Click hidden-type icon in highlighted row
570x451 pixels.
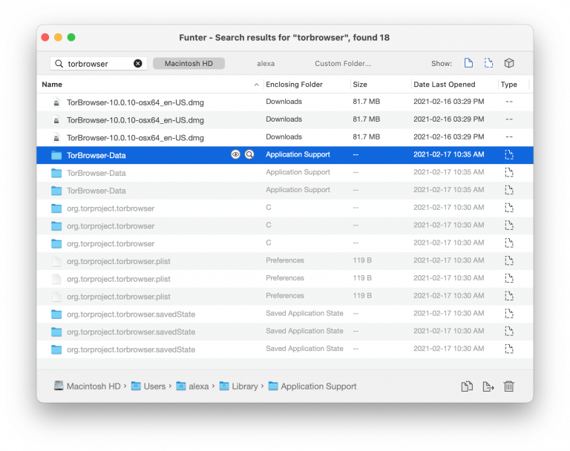(509, 155)
